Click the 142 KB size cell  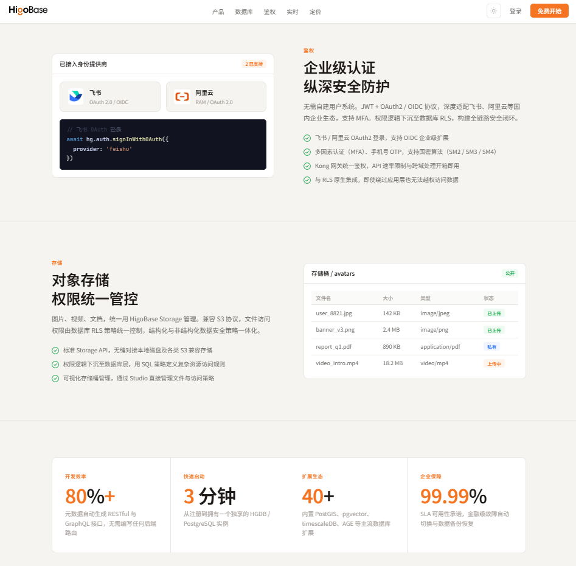392,313
